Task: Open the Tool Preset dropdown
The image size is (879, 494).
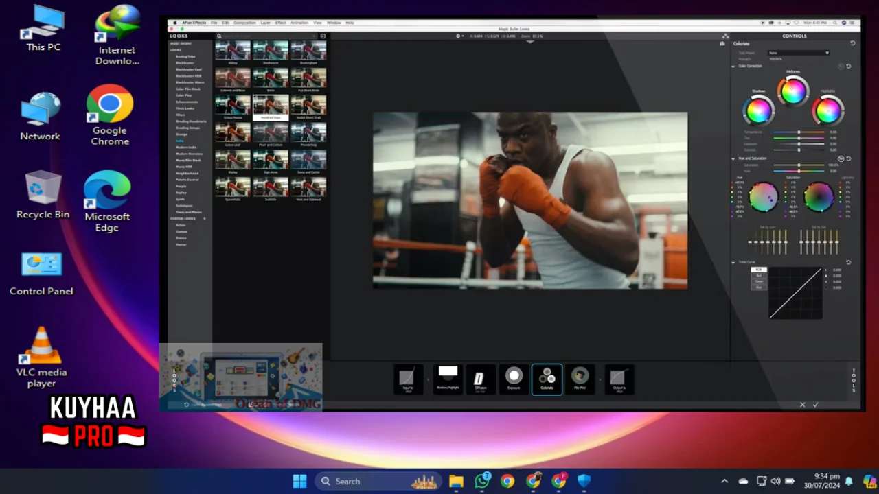Action: pyautogui.click(x=799, y=53)
